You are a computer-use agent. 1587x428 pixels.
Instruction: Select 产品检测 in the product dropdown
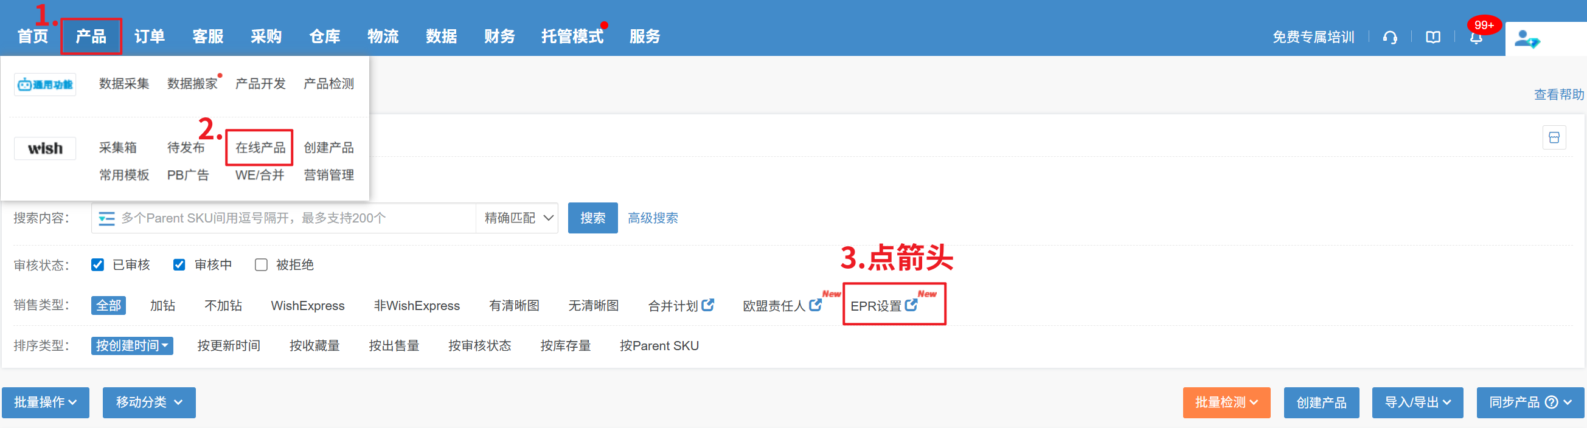329,84
